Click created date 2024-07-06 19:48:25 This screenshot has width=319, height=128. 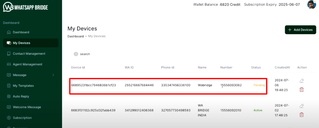[x=282, y=85]
